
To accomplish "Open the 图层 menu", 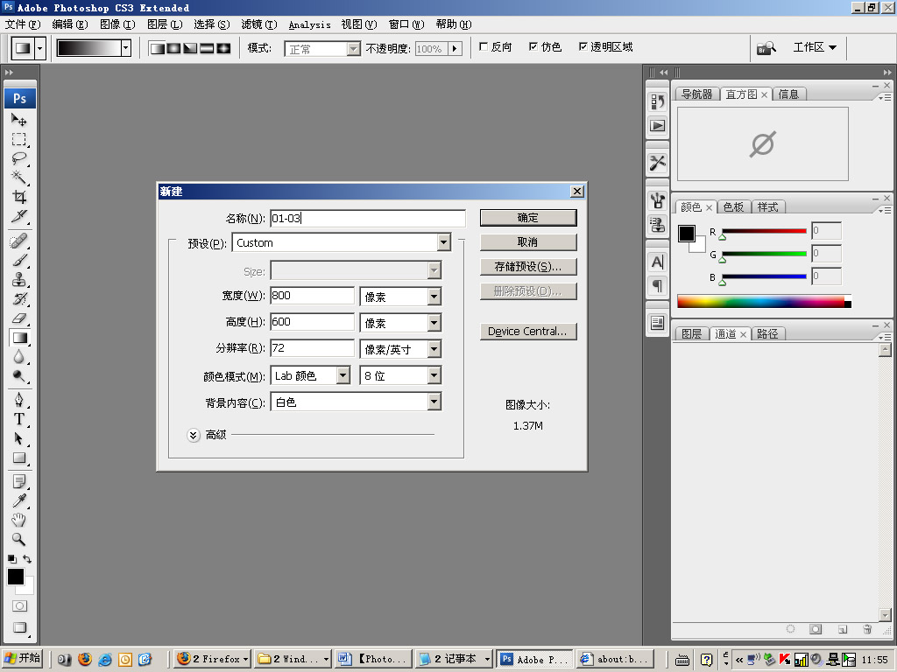I will [x=165, y=24].
